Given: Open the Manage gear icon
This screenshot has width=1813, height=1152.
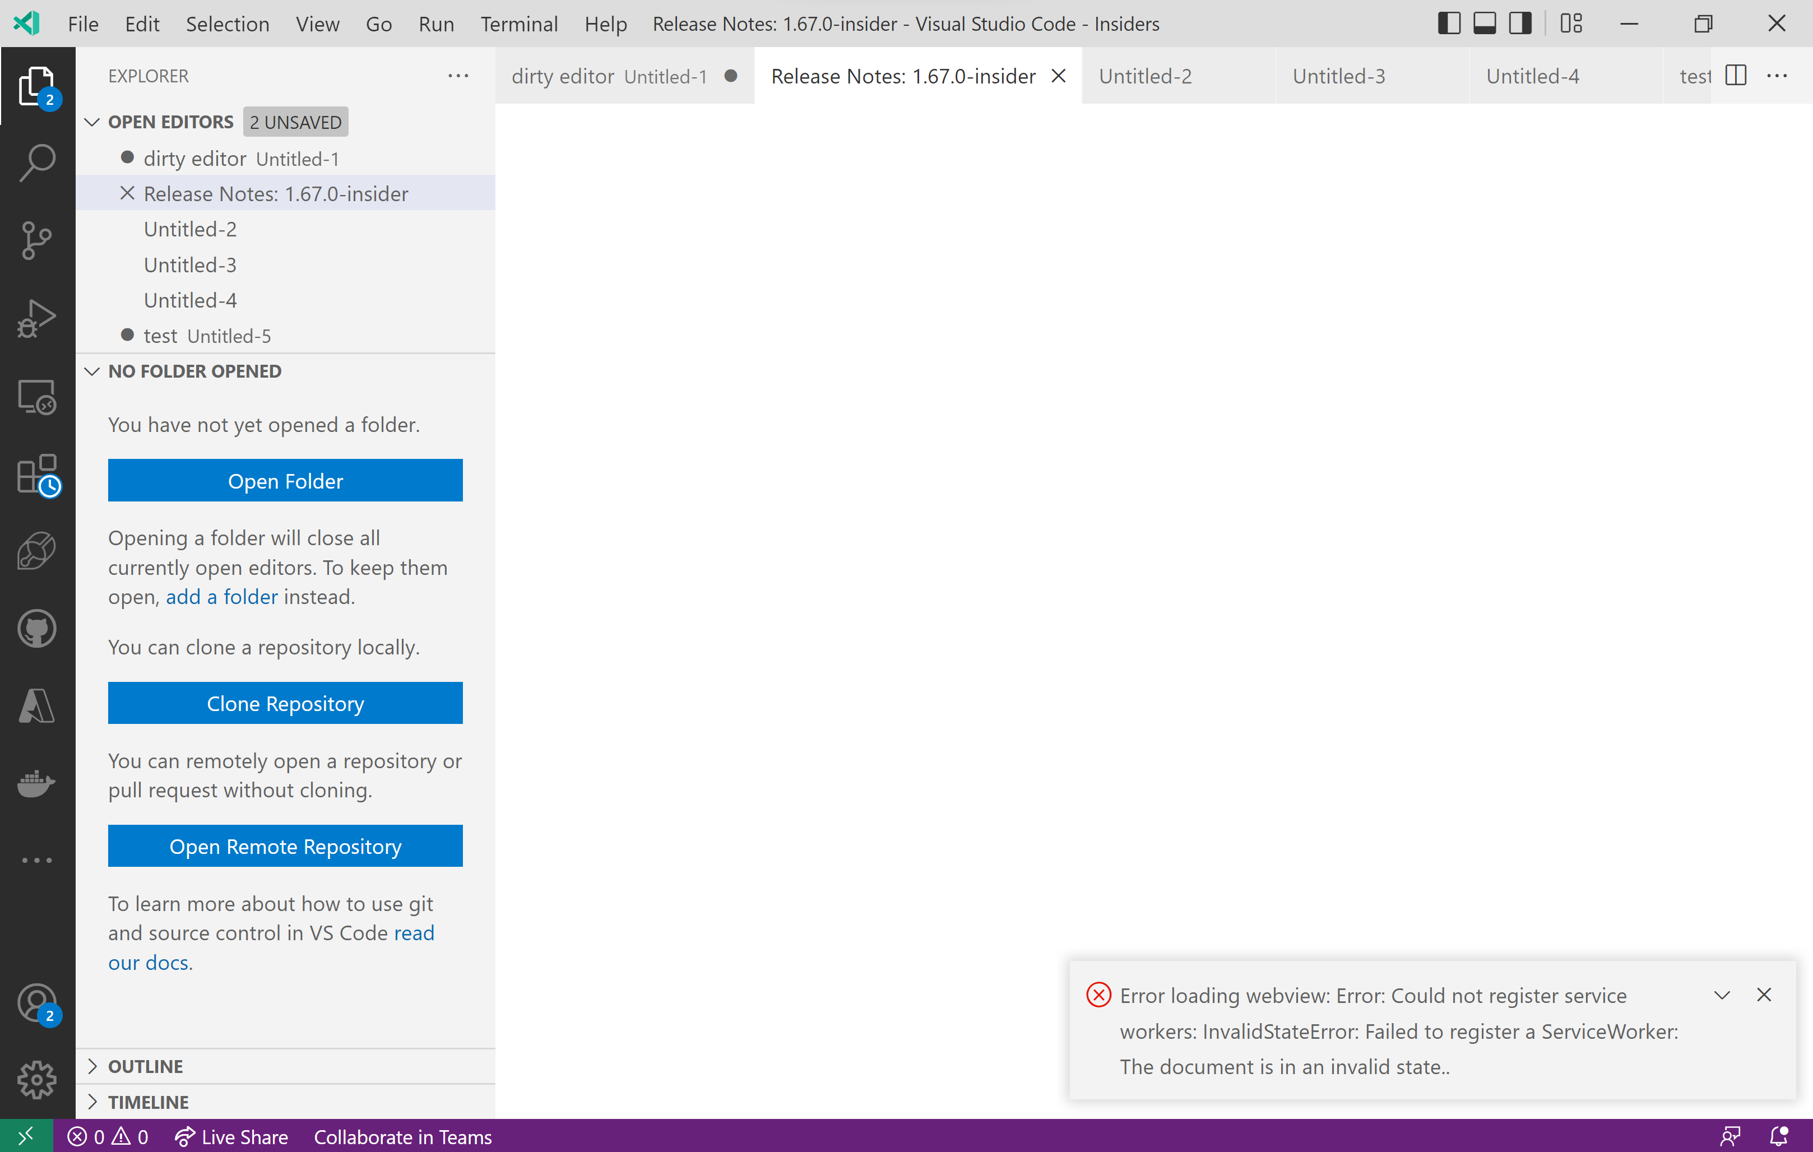Looking at the screenshot, I should coord(37,1080).
